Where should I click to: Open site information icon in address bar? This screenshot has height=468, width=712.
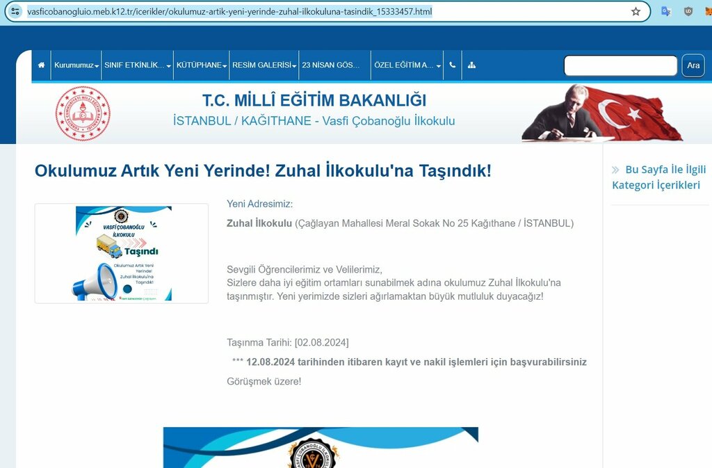15,12
